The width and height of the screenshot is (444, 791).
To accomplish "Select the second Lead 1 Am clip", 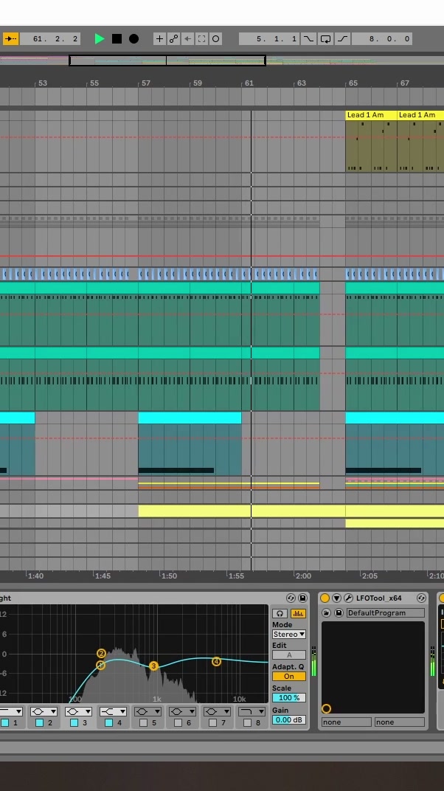I will [420, 141].
